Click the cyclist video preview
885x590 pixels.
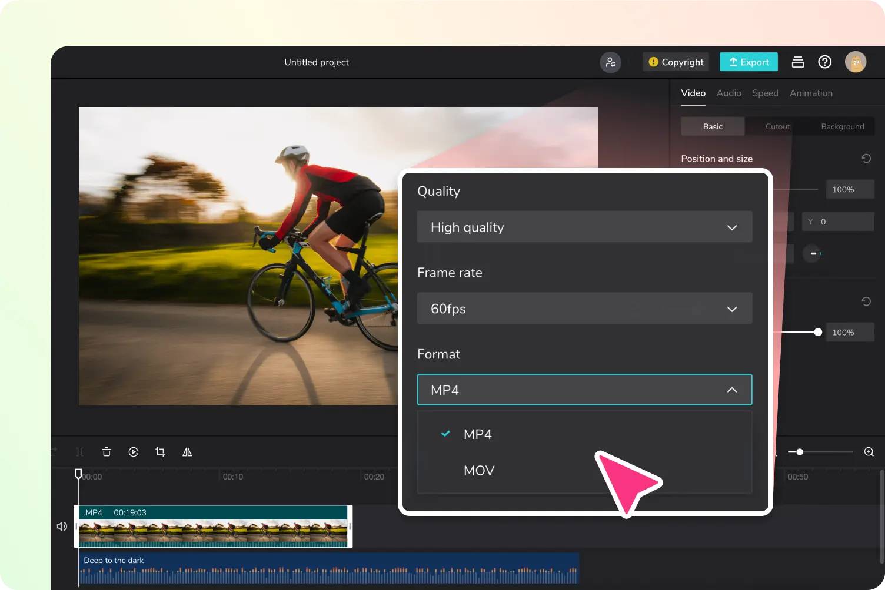coord(238,256)
